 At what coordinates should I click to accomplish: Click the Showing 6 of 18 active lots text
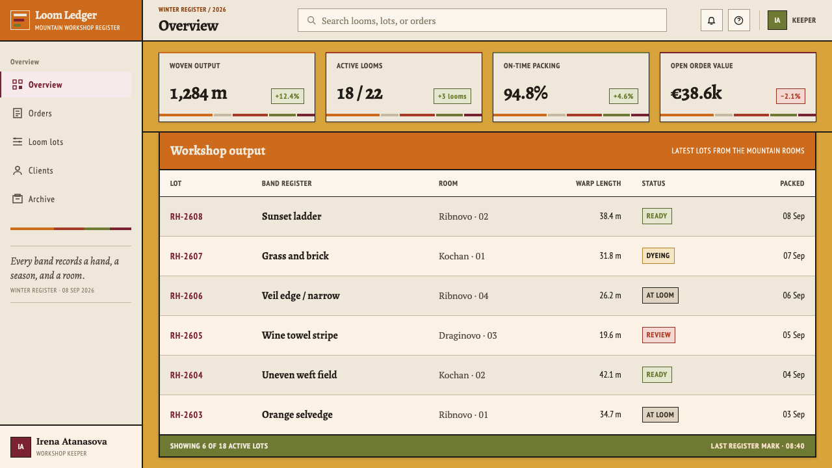coord(219,446)
